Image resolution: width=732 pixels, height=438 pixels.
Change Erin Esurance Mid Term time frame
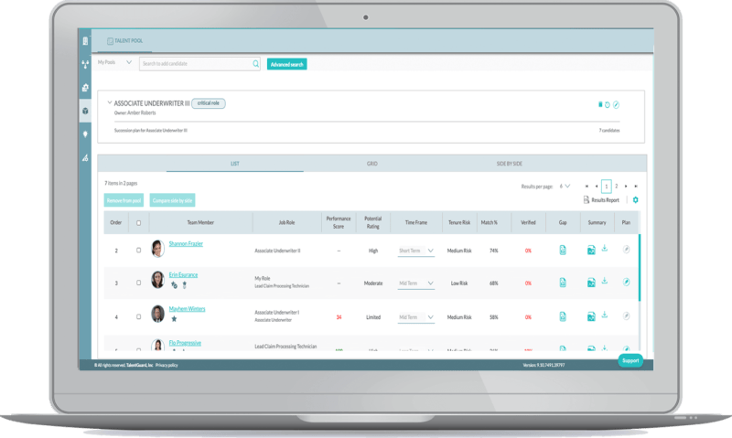416,283
